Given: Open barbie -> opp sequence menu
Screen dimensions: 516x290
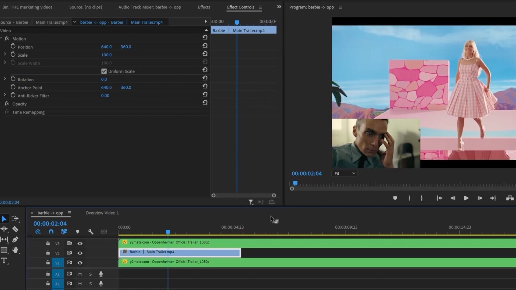Looking at the screenshot, I should click(x=69, y=213).
